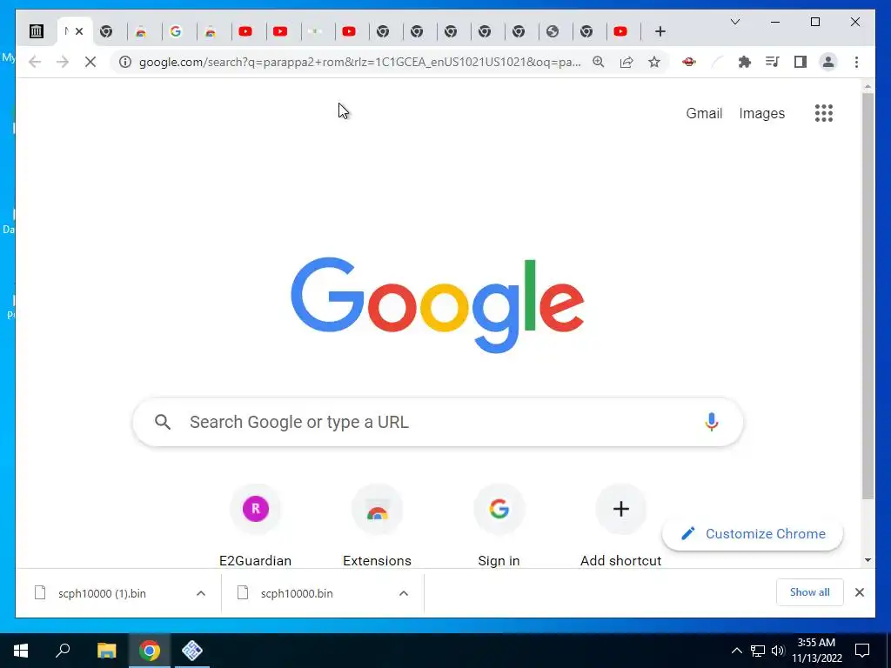Show hidden system tray icons
The image size is (891, 668).
click(x=736, y=651)
